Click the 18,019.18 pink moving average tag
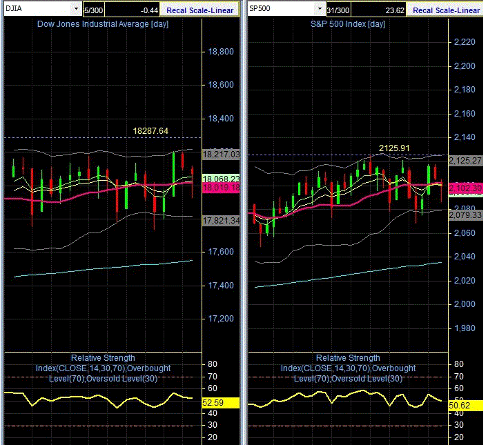The width and height of the screenshot is (488, 445). click(x=222, y=188)
